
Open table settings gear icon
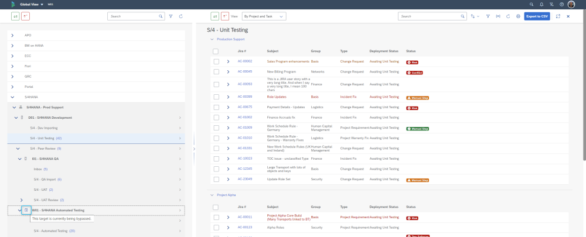pos(518,16)
